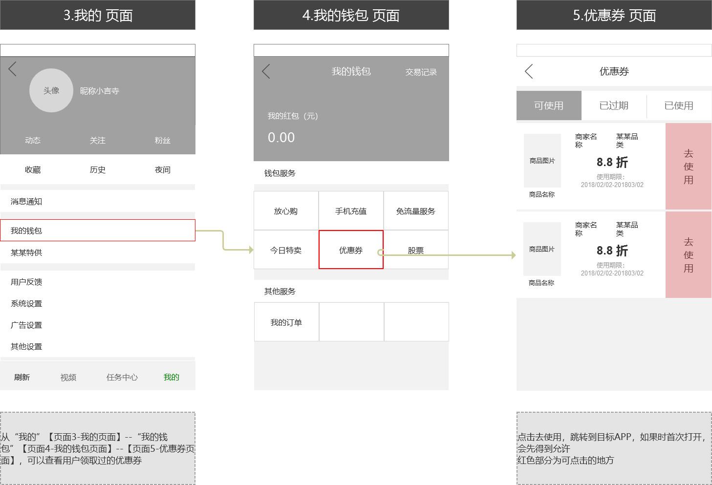
Task: Select the 已过期 coupon tab
Action: [x=614, y=105]
